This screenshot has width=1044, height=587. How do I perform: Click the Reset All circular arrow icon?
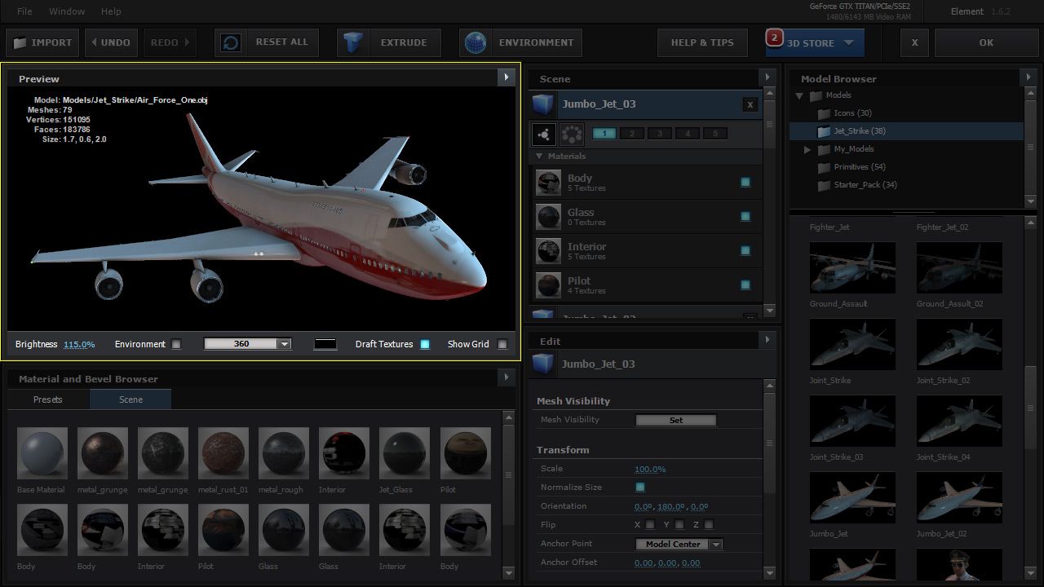pyautogui.click(x=231, y=42)
